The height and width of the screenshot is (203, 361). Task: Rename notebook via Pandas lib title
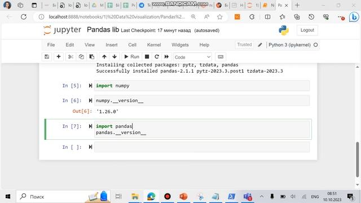tap(103, 30)
